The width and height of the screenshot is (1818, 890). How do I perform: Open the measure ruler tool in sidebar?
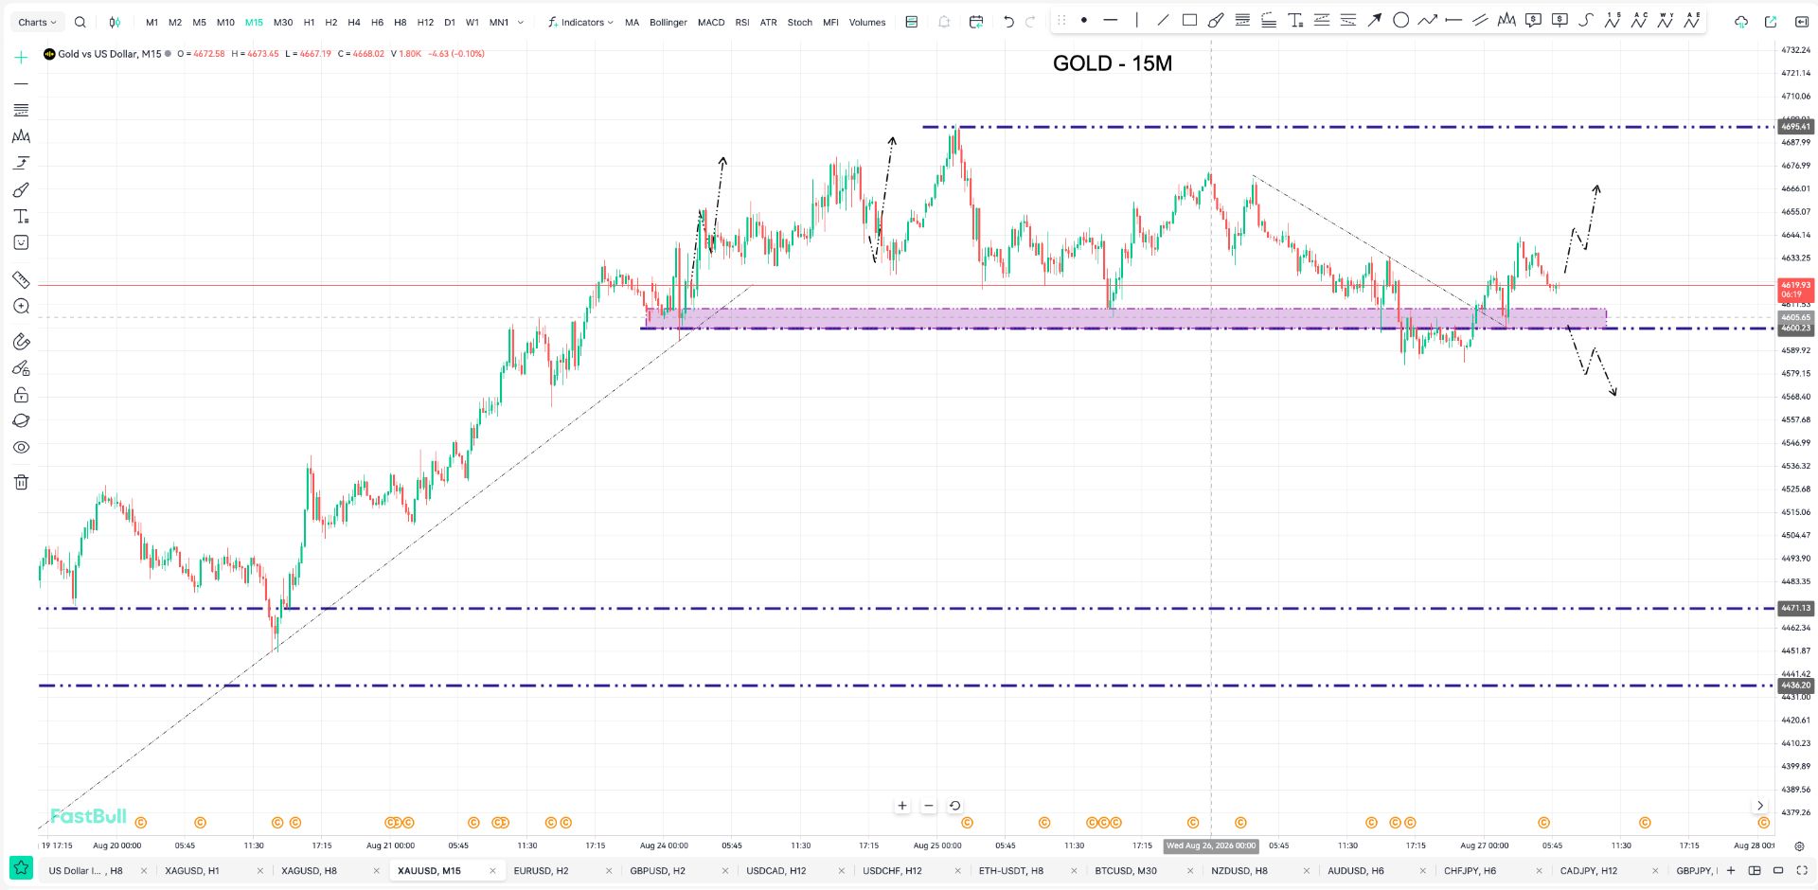[x=21, y=279]
